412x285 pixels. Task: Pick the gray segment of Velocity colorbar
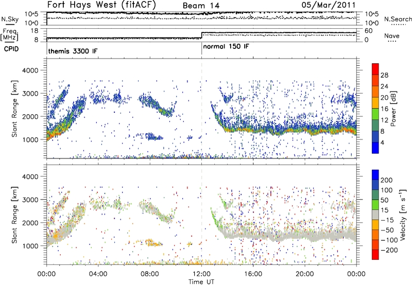[375, 215]
